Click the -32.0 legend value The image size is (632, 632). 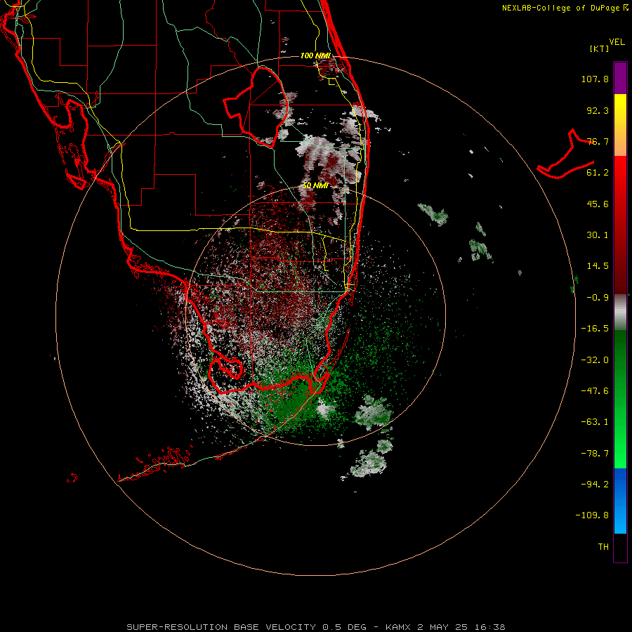point(595,360)
